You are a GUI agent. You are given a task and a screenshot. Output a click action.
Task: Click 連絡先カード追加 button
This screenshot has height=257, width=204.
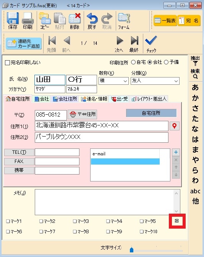(24, 44)
